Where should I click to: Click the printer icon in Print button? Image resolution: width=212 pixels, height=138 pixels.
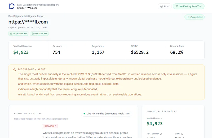pos(161,6)
